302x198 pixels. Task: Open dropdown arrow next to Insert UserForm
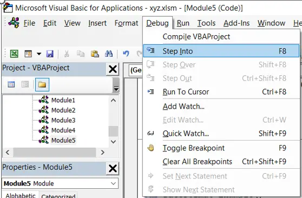tap(39, 54)
